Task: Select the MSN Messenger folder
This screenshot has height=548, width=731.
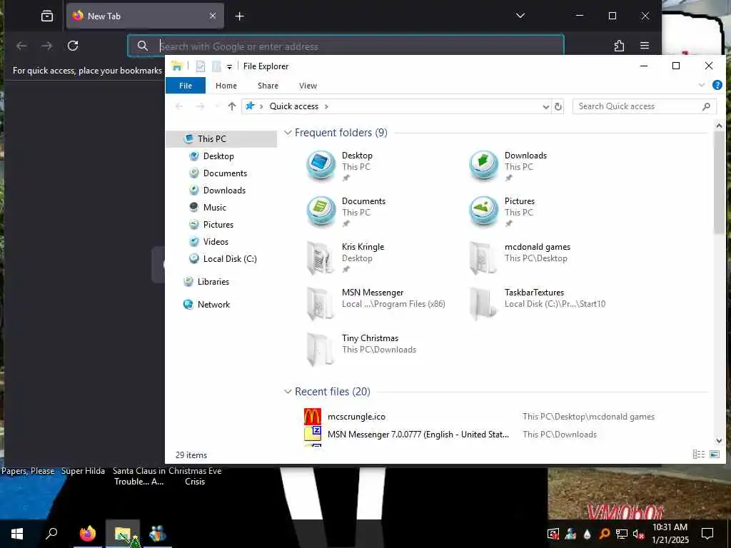Action: tap(375, 303)
